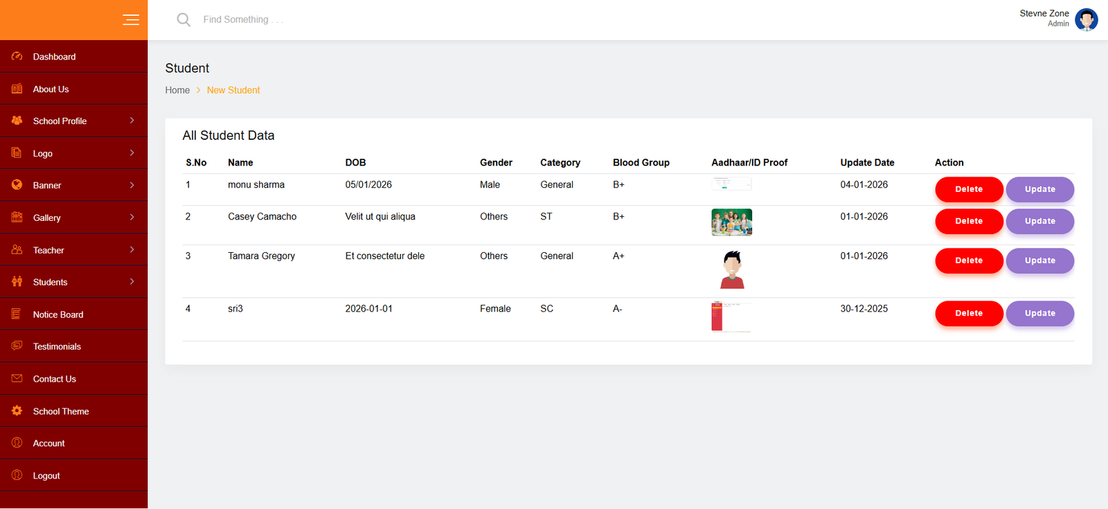Image resolution: width=1108 pixels, height=509 pixels.
Task: Click the About Us icon in sidebar
Action: [x=17, y=89]
